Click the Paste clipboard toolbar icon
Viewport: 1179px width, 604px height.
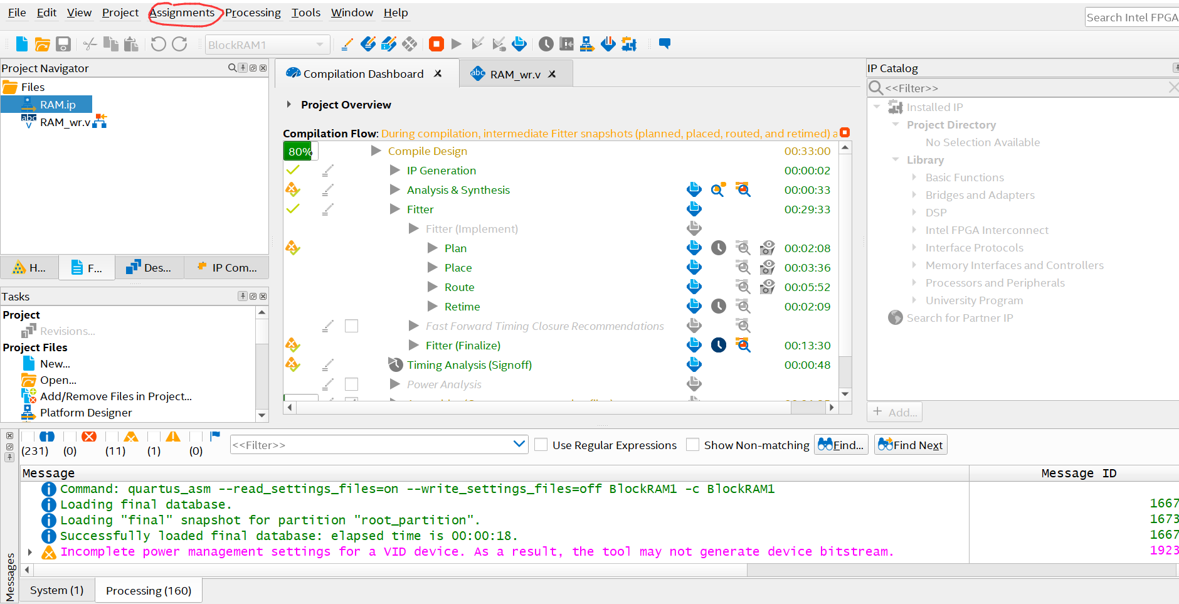pos(131,44)
